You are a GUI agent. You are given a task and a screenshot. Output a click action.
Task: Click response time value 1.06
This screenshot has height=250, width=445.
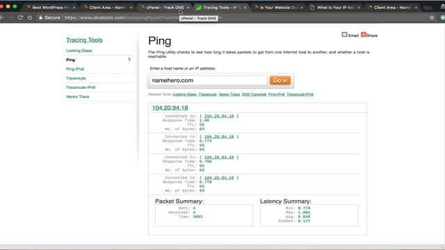point(204,120)
